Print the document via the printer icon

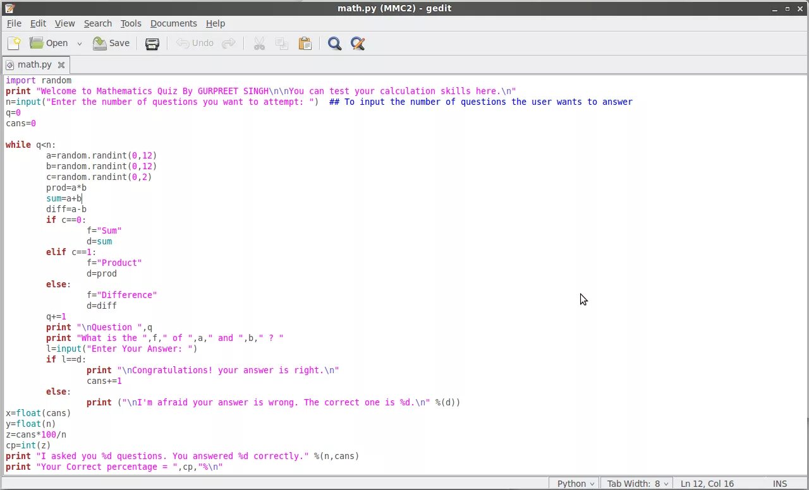152,44
